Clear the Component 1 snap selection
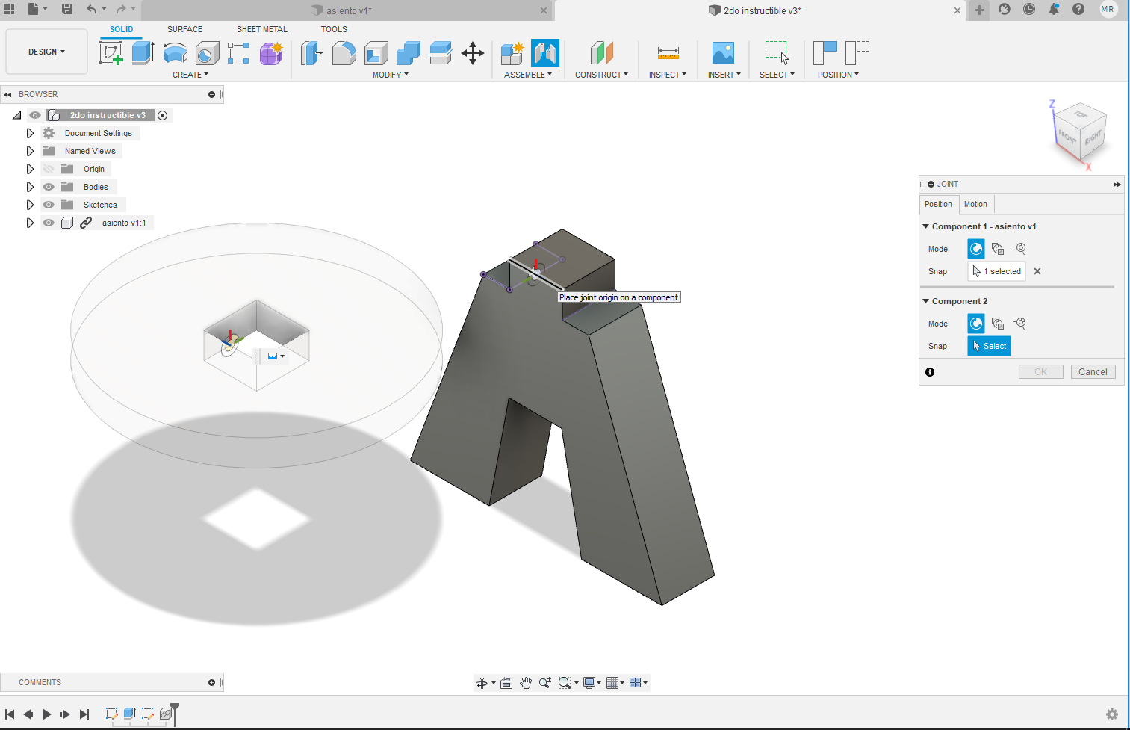This screenshot has height=730, width=1130. [x=1037, y=271]
